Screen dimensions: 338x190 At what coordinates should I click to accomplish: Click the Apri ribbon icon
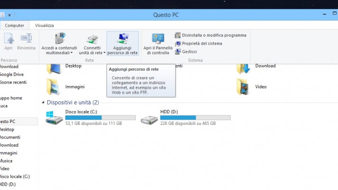tap(9, 39)
